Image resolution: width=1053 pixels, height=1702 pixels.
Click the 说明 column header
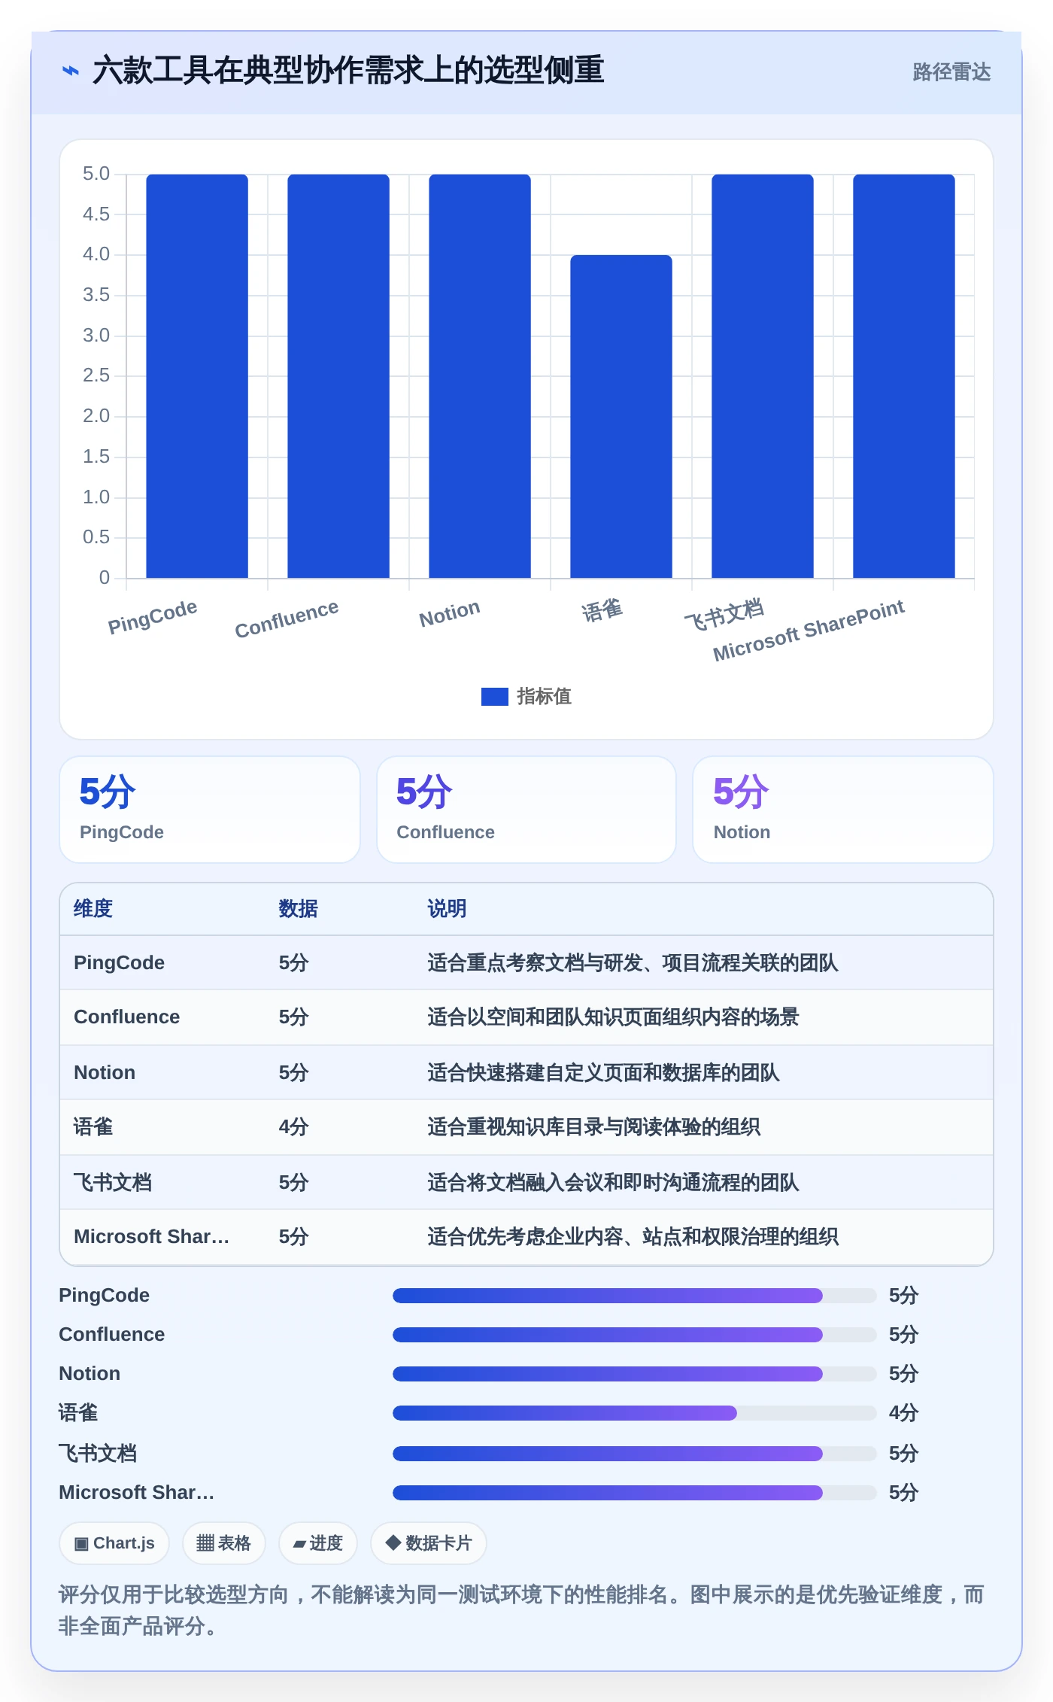pos(447,909)
